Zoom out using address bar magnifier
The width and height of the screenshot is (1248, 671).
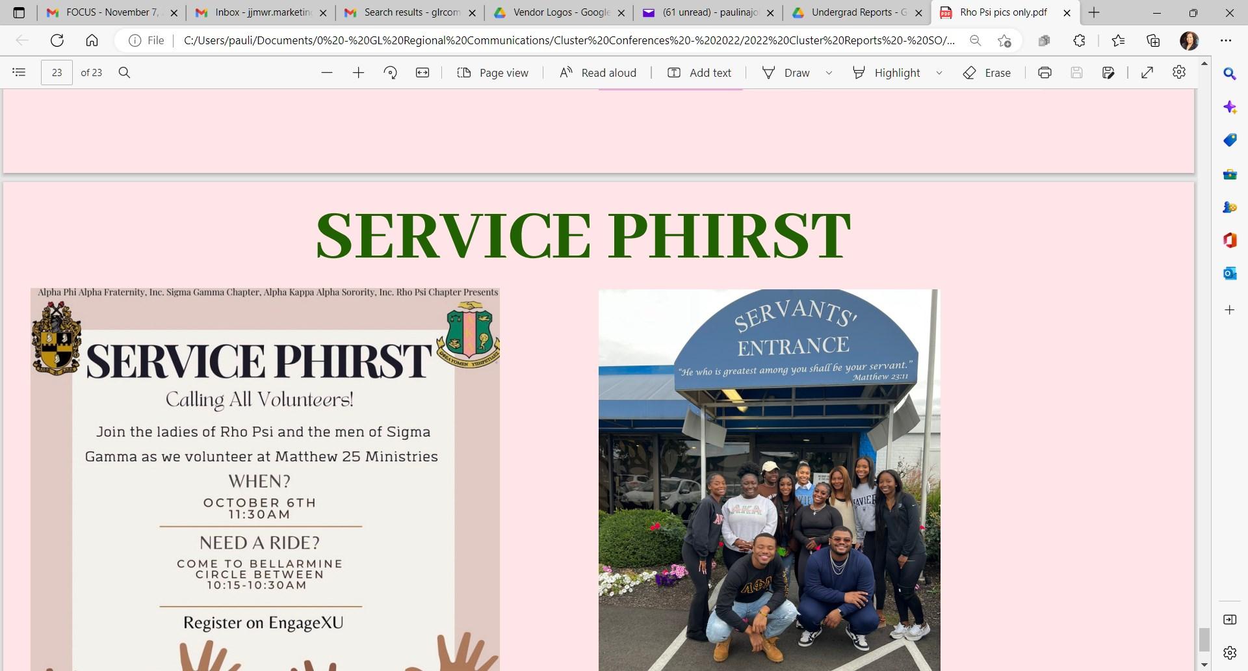pyautogui.click(x=975, y=40)
